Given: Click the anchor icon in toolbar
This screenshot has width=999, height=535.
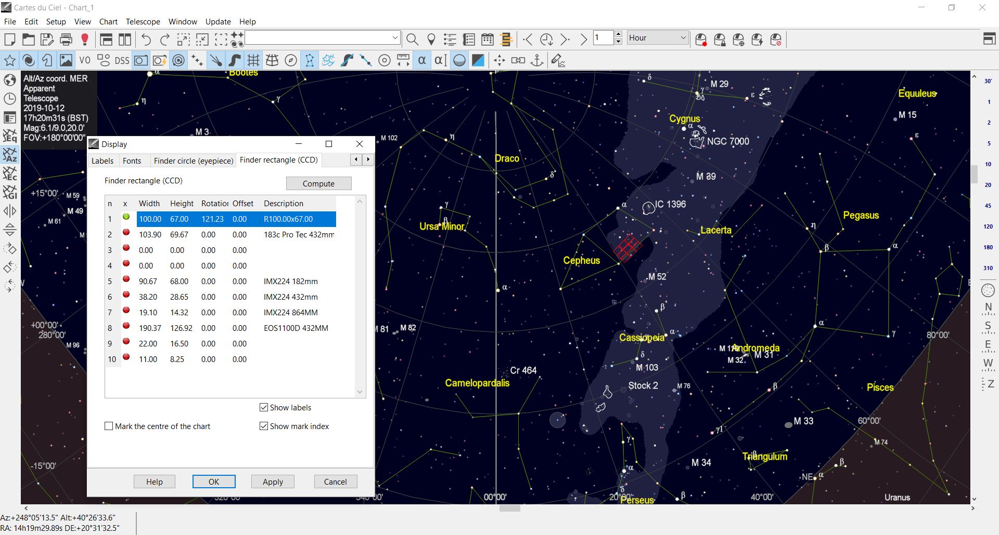Looking at the screenshot, I should [537, 61].
